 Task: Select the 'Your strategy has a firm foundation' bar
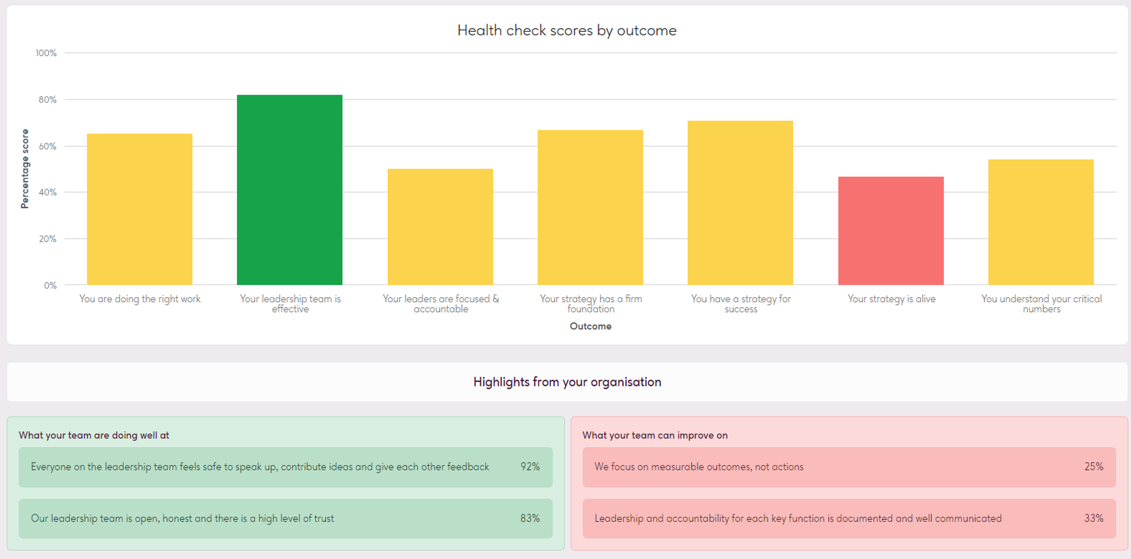pyautogui.click(x=590, y=207)
